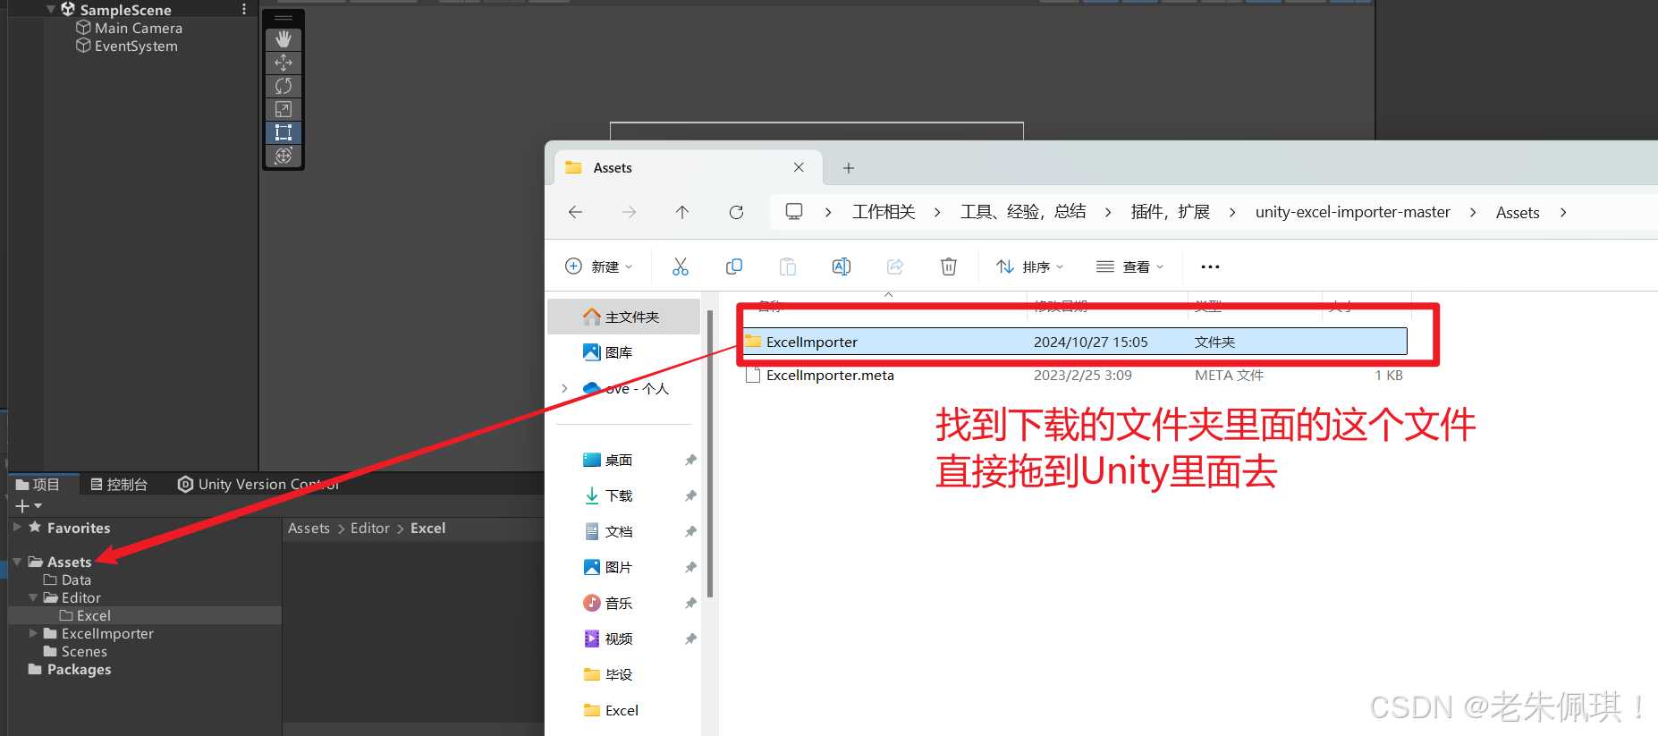Screen dimensions: 1658x736
Task: Expand Favorites in Project panel
Action: pyautogui.click(x=17, y=528)
